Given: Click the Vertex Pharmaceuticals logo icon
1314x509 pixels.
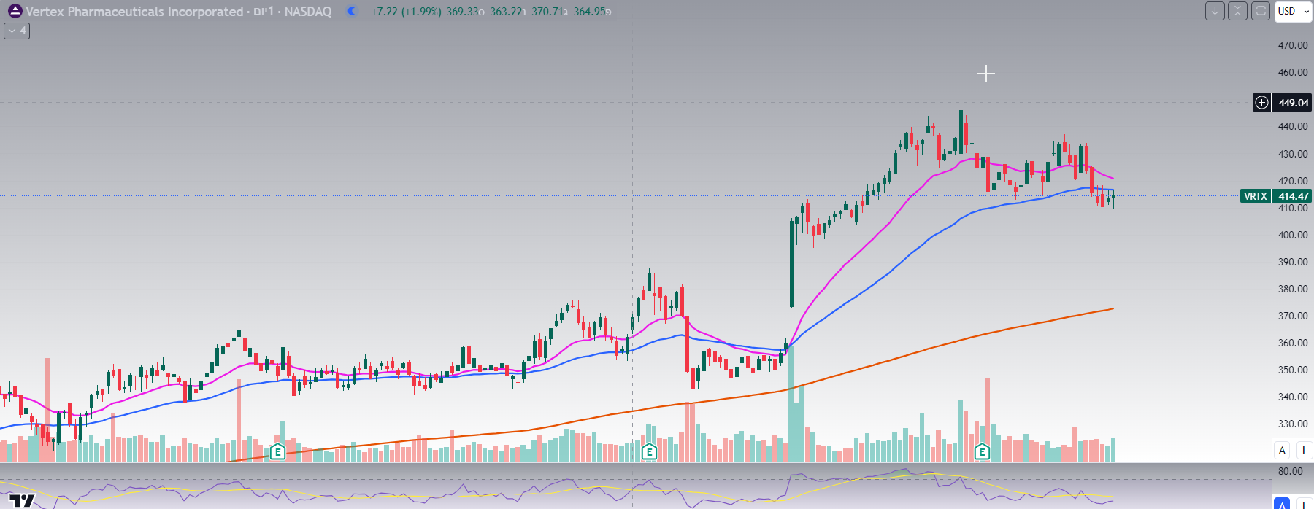Looking at the screenshot, I should click(14, 11).
